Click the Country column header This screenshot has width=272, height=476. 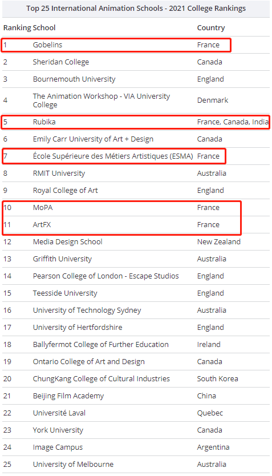[211, 28]
